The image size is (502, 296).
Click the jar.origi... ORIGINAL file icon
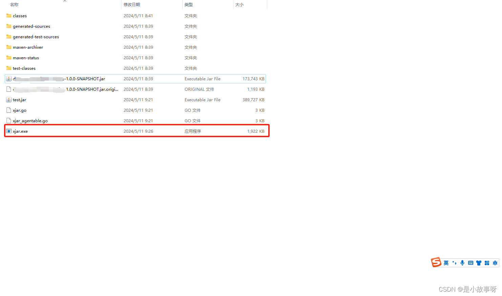(x=9, y=89)
